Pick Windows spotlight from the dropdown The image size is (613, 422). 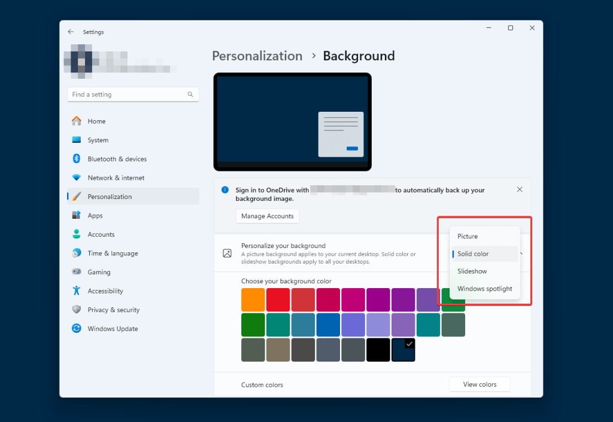484,288
